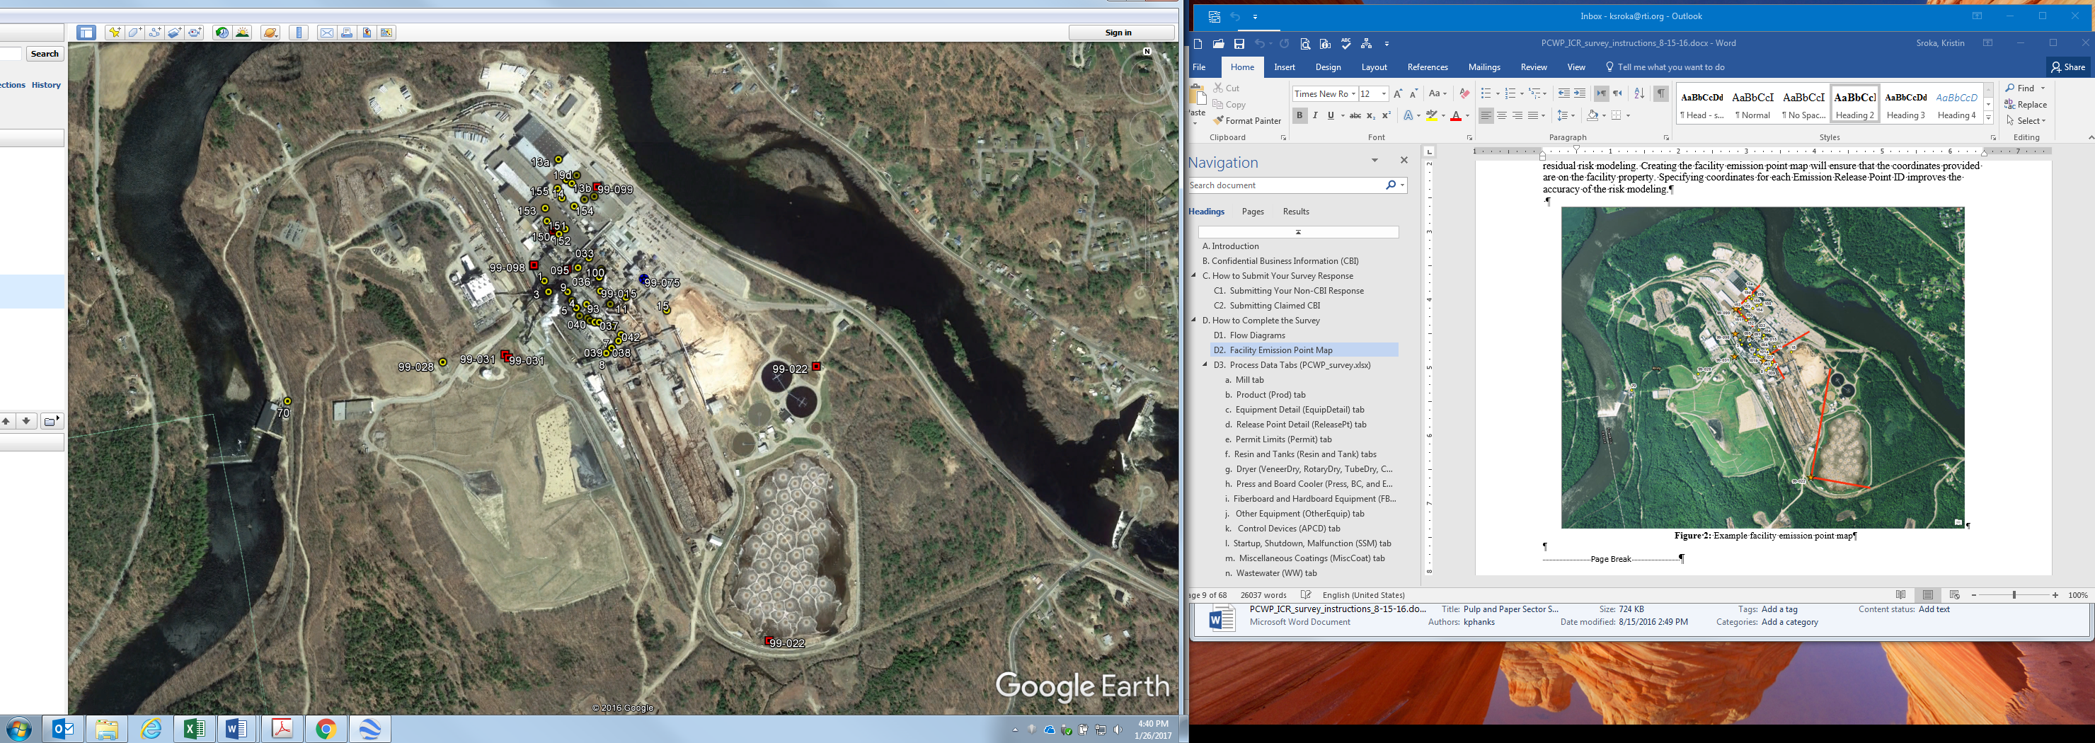
Task: Click Save icon in Word quick access toolbar
Action: 1239,44
